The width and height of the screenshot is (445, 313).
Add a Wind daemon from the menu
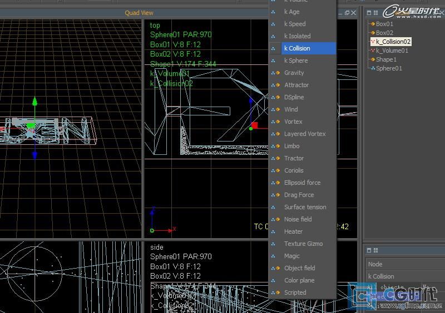[303, 109]
